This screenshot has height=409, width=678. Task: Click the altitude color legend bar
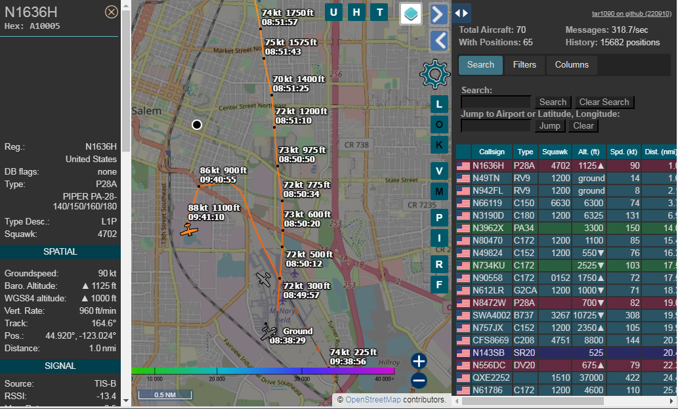pos(263,371)
